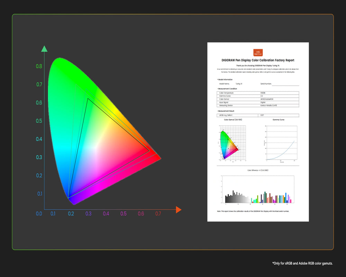Screen dimensions: 346x277
Task: Click the "Color Temperature" table row label
Action: coord(226,93)
